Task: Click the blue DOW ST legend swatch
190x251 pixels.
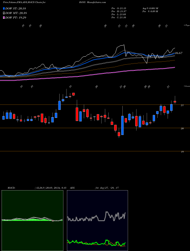Action: (x=4, y=8)
